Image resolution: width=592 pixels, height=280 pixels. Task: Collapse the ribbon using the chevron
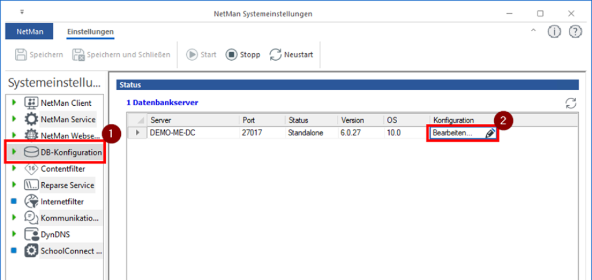point(533,31)
